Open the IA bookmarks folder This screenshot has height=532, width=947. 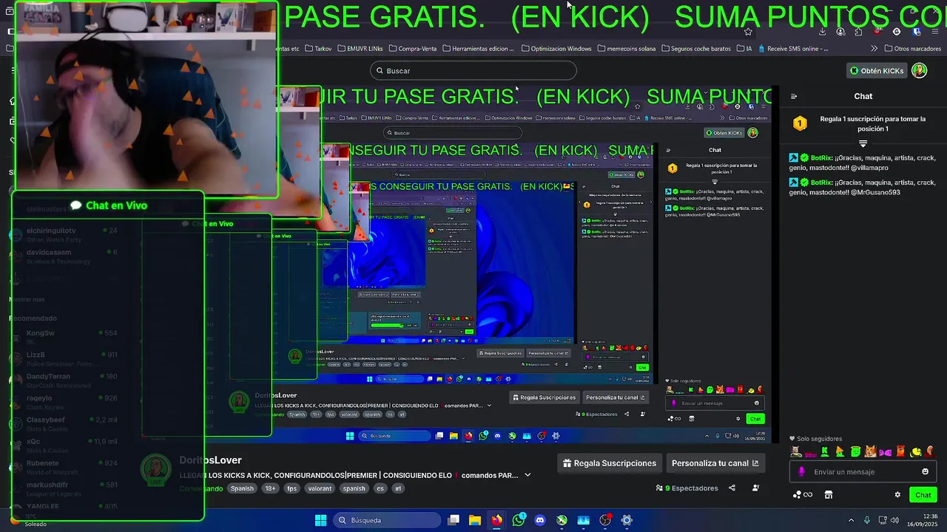744,49
